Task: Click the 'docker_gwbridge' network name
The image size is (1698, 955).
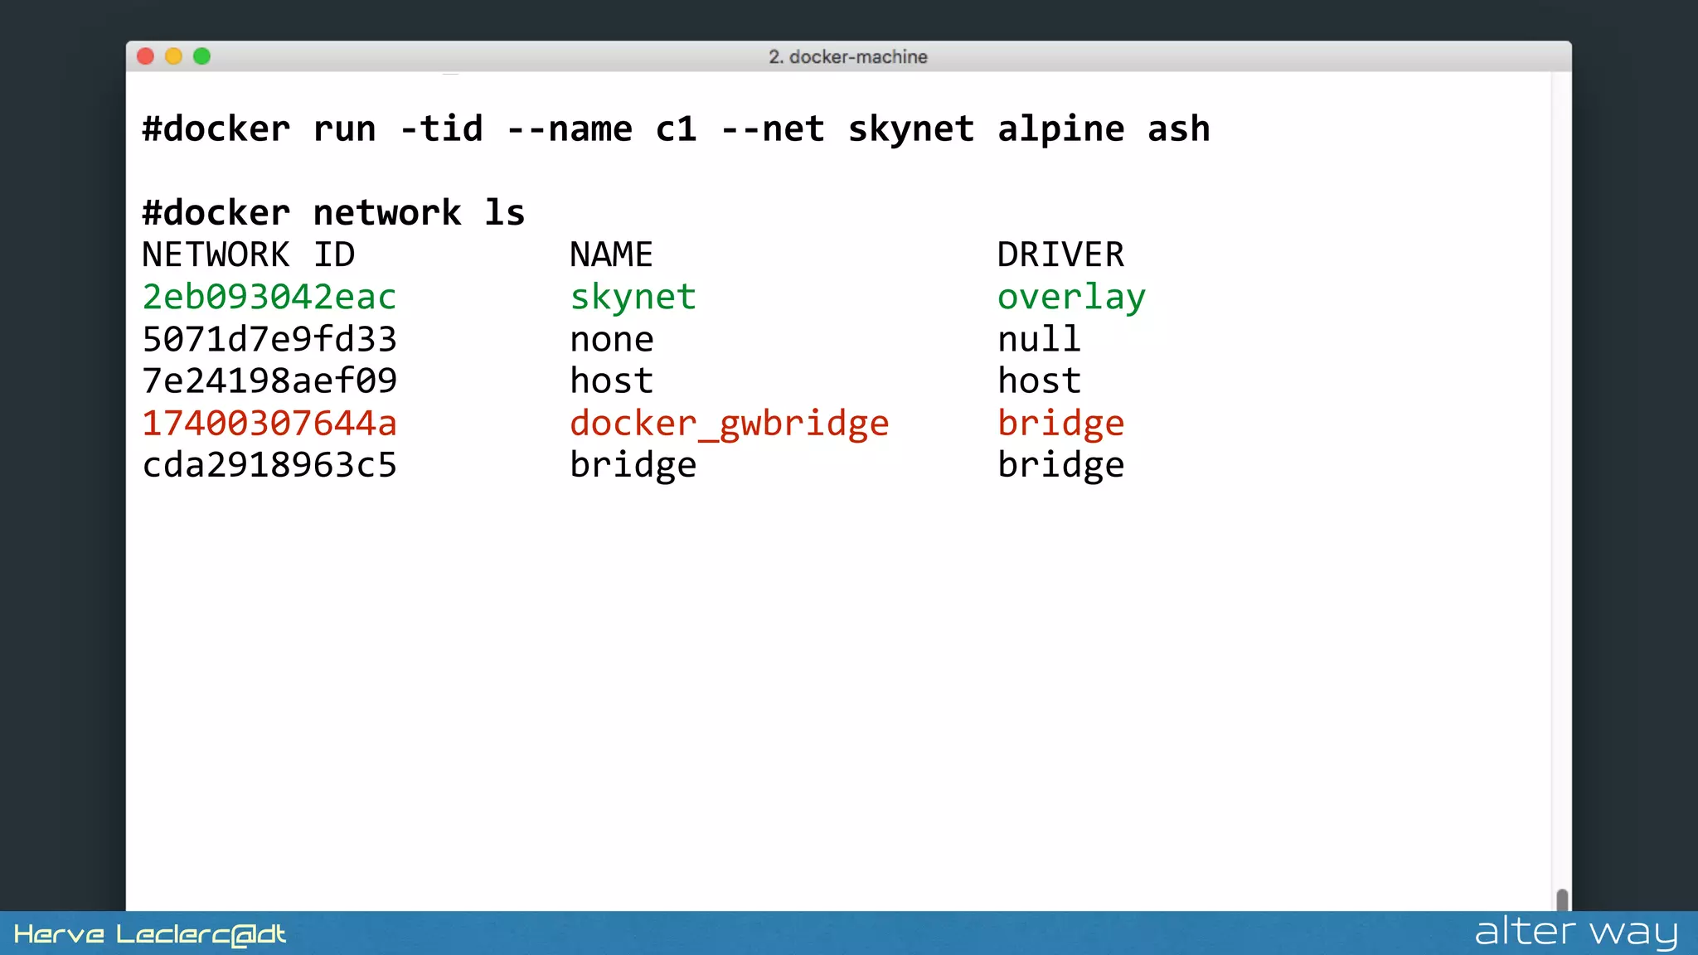Action: pos(730,424)
